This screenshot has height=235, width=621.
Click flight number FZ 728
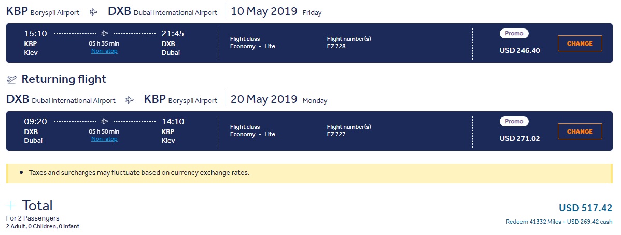(336, 46)
